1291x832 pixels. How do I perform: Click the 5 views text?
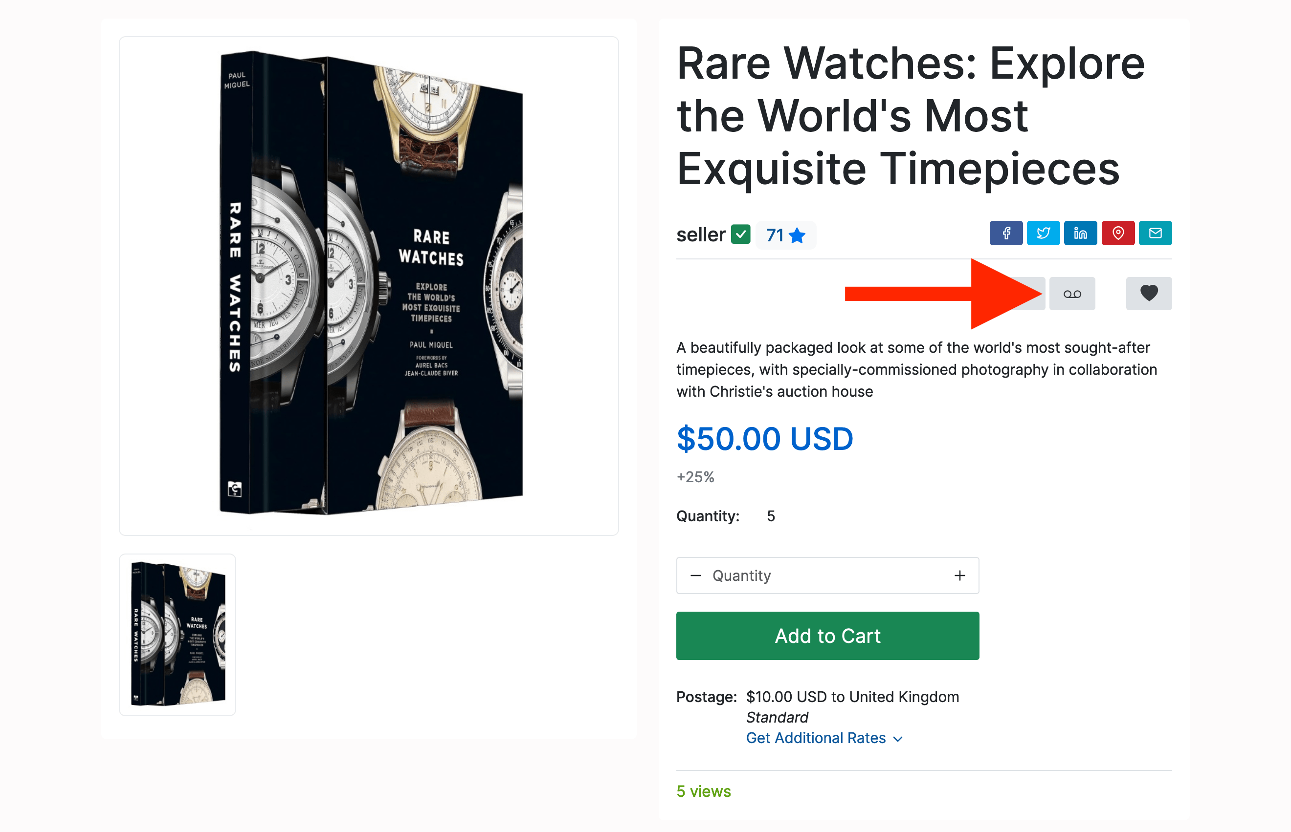tap(703, 791)
